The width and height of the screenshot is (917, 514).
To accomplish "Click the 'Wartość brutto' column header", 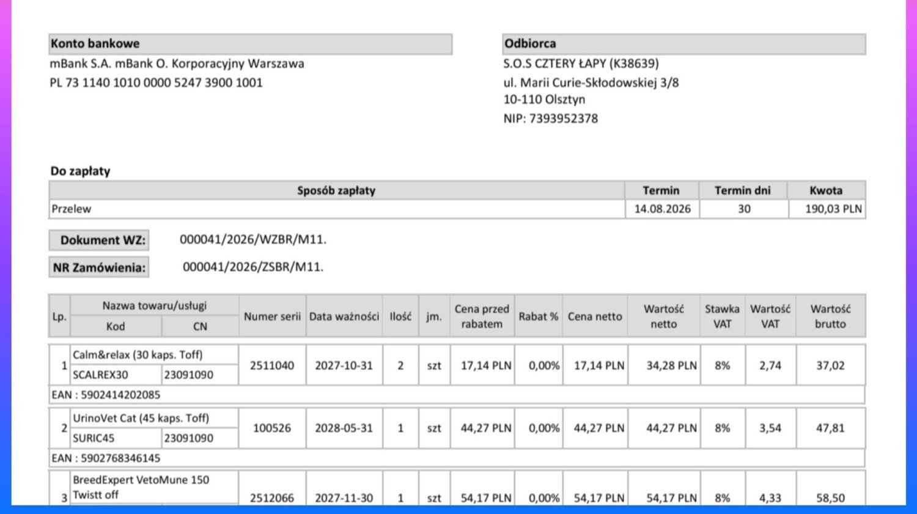I will [x=830, y=316].
